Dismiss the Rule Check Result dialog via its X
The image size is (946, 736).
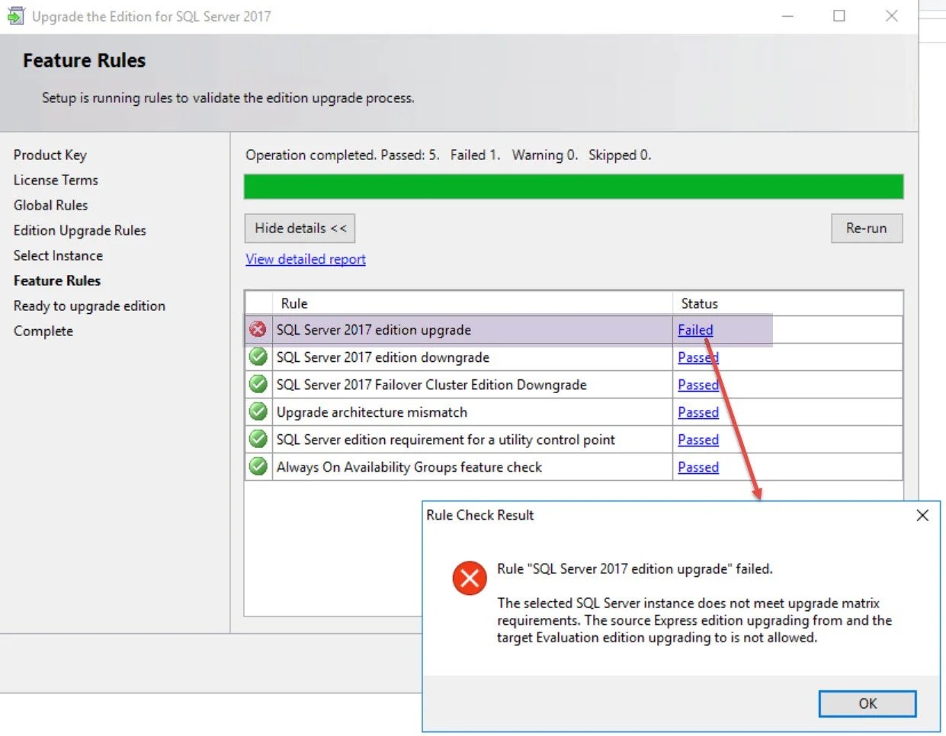922,515
